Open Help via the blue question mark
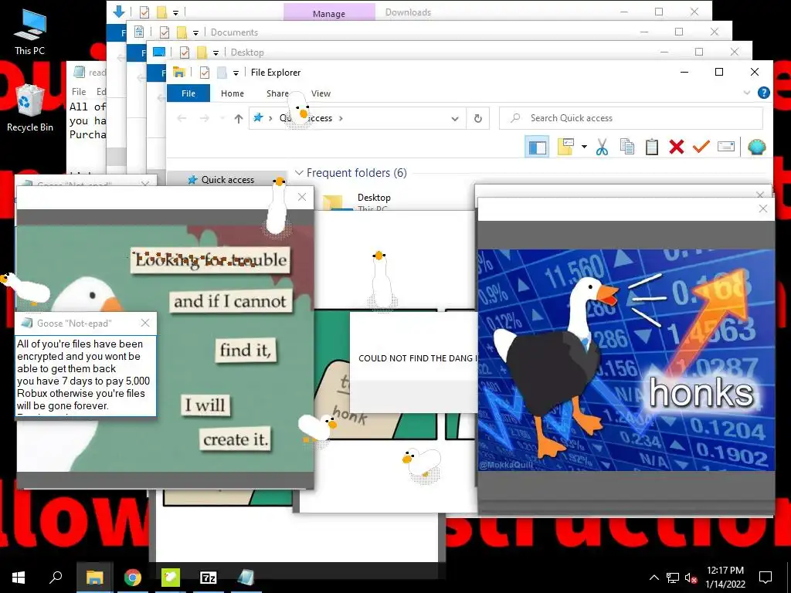Viewport: 791px width, 593px height. [764, 93]
